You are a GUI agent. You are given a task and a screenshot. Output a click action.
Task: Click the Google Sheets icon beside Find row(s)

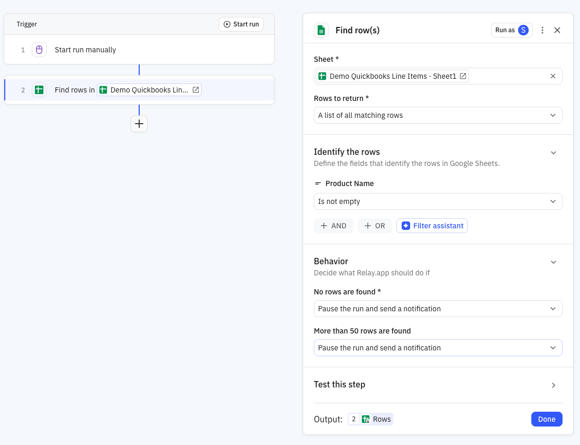coord(321,30)
